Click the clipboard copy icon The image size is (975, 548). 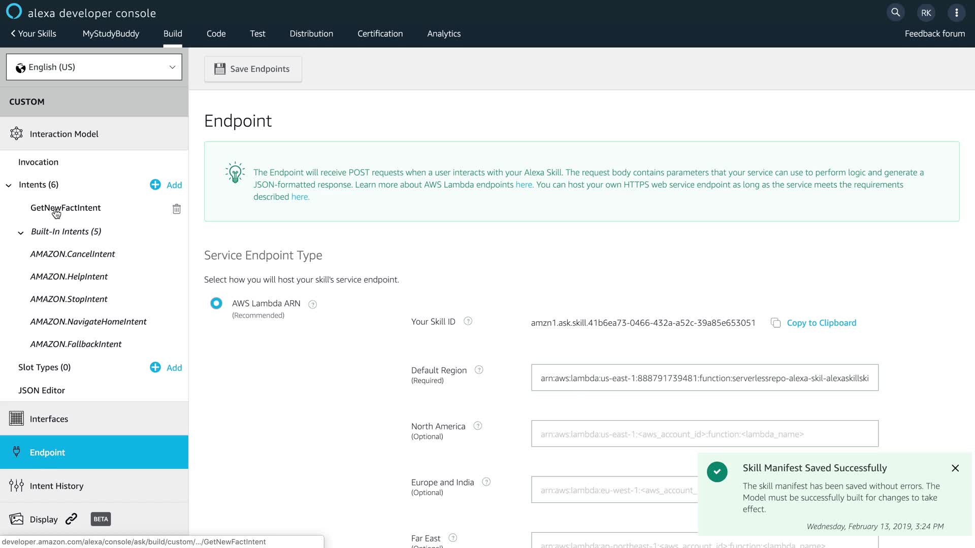775,323
